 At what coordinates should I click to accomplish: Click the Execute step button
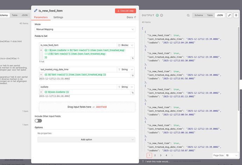coord(125,11)
